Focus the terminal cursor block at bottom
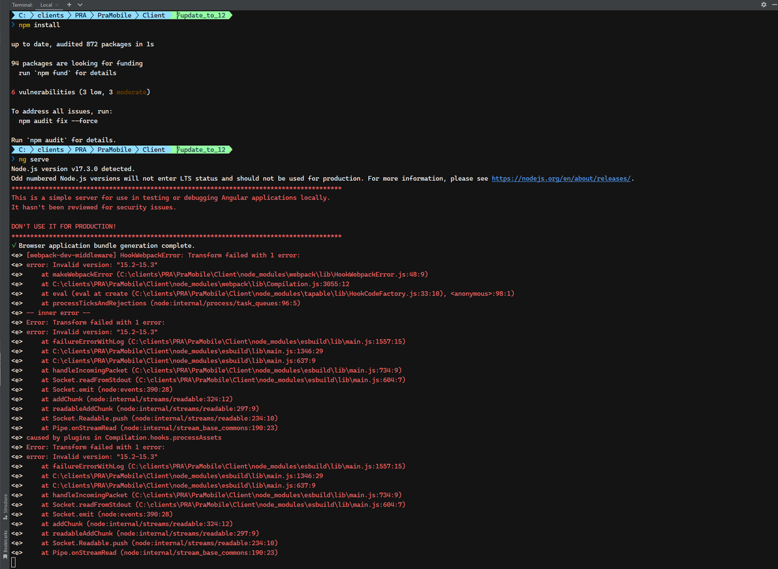778x569 pixels. point(13,563)
